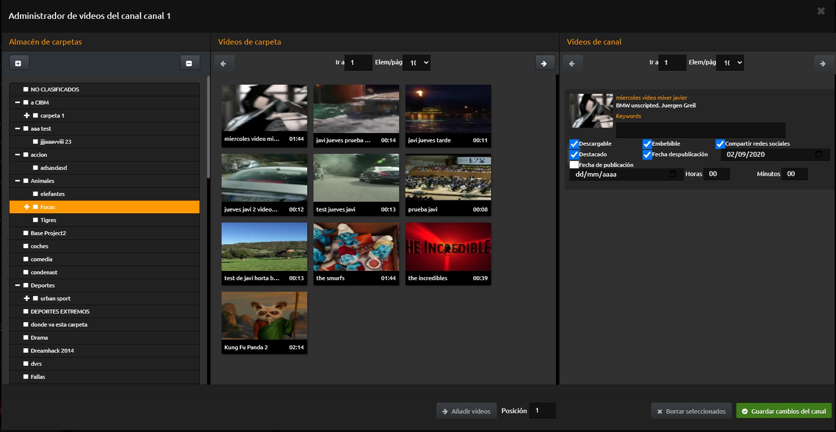Toggle the Descargable checkbox
Viewport: 836px width, 432px height.
click(x=574, y=144)
